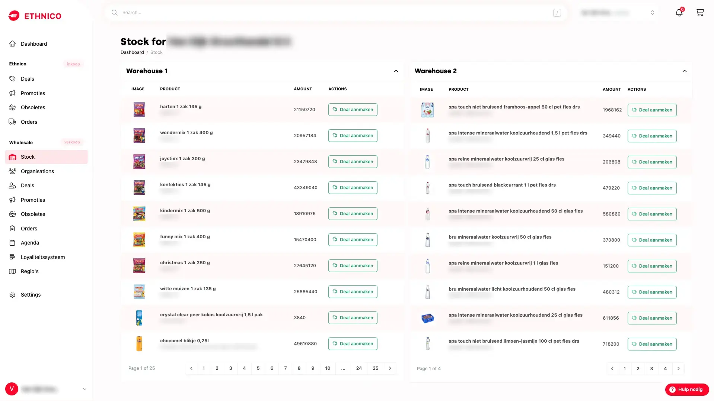The height and width of the screenshot is (401, 714).
Task: Open blue crate spa intense 25 cl thumbnail
Action: 427,318
